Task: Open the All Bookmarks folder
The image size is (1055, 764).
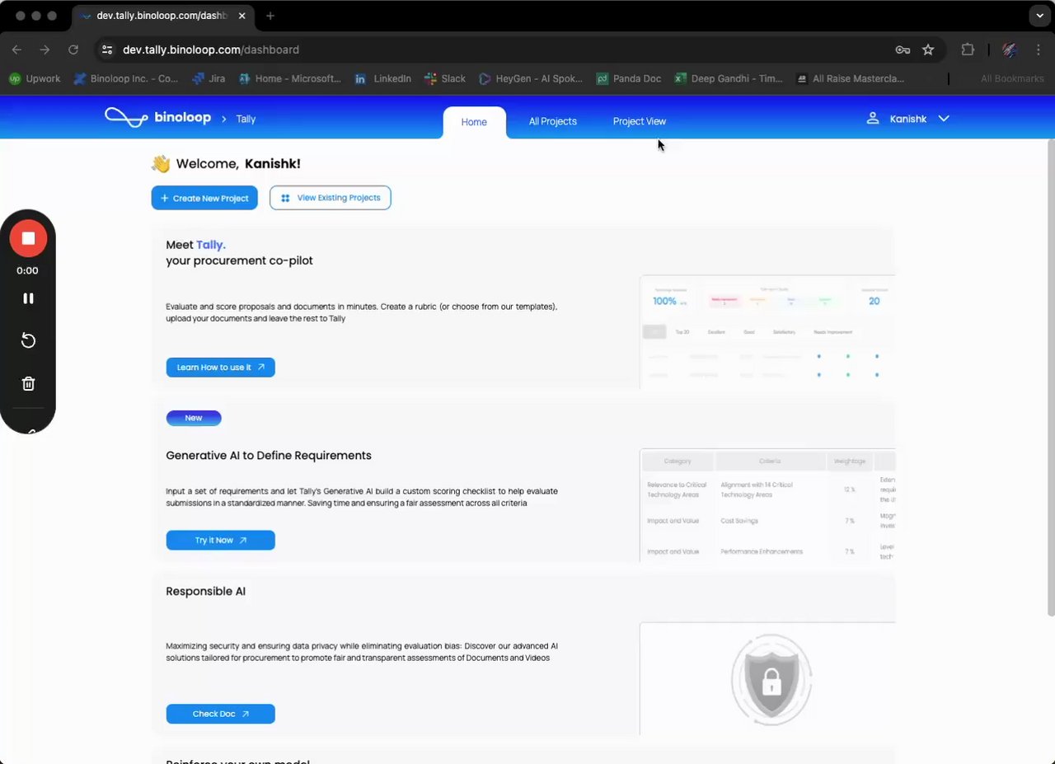Action: pyautogui.click(x=1012, y=79)
